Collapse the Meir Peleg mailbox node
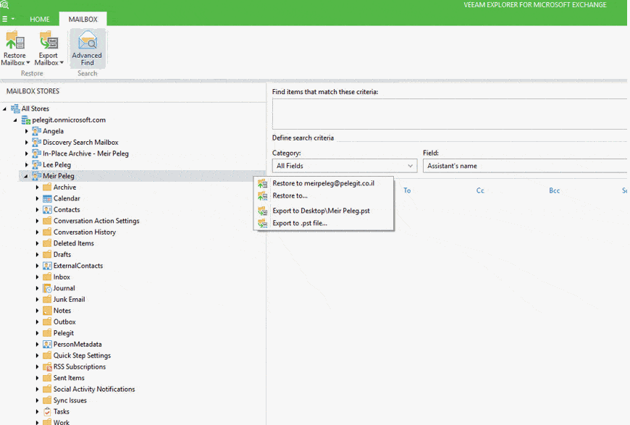630x425 pixels. [x=26, y=177]
